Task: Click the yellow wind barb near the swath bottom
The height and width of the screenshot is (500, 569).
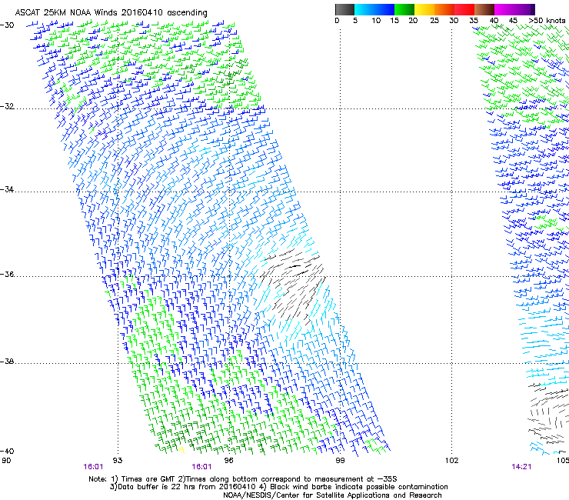Action: pyautogui.click(x=181, y=450)
